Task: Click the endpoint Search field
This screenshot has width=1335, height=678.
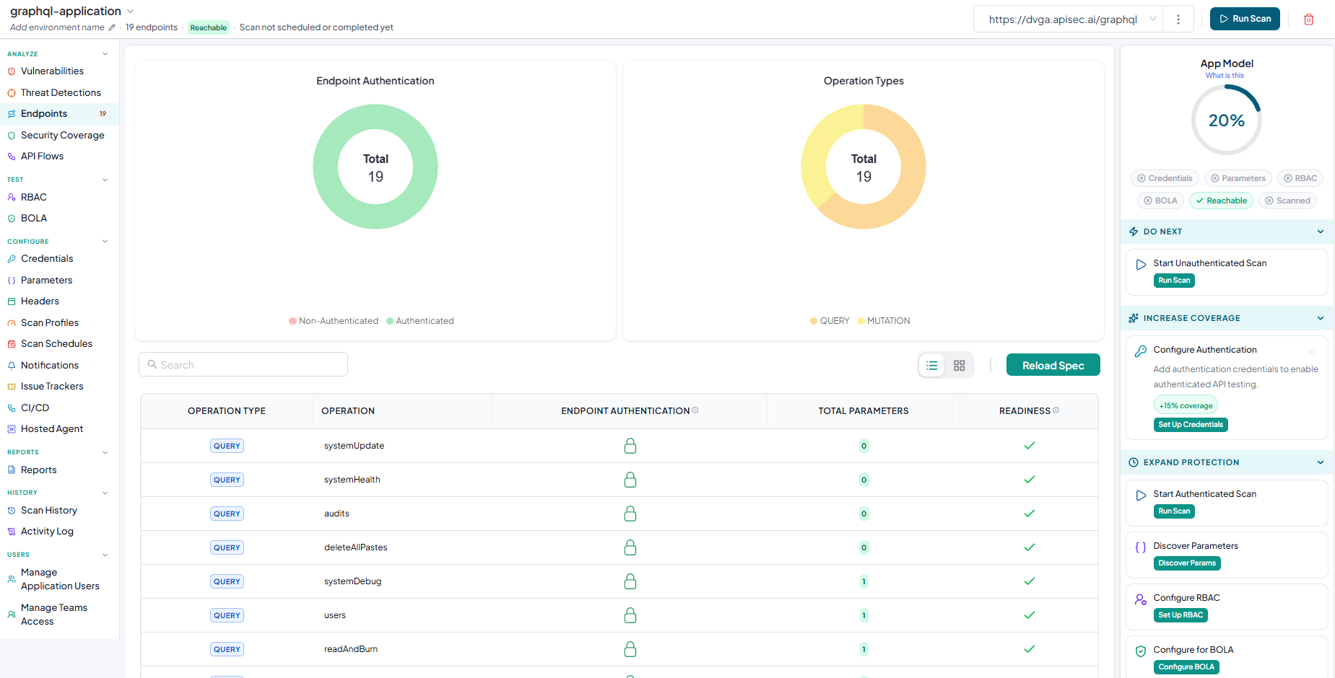Action: [x=243, y=365]
